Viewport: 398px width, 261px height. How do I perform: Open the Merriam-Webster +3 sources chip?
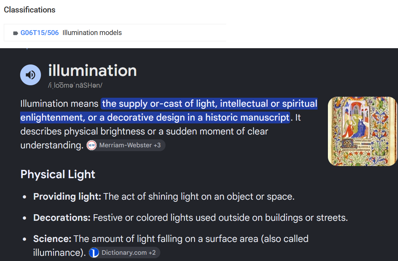point(126,145)
